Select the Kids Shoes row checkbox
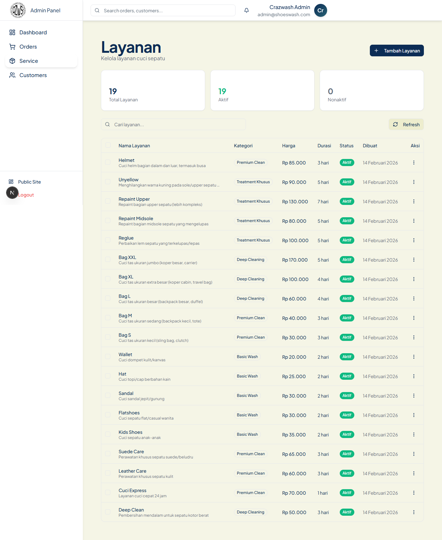 (x=108, y=434)
